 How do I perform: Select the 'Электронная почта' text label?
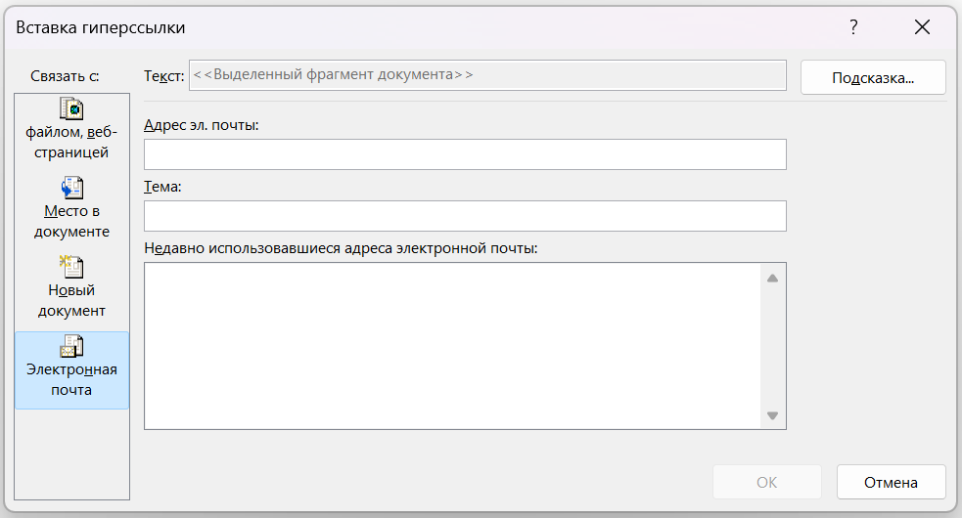[x=71, y=380]
